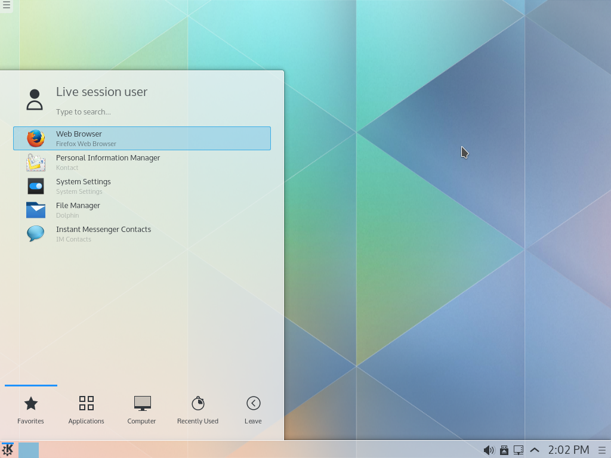
Task: Open the panel options hamburger menu
Action: 601,450
